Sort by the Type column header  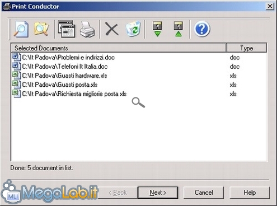[246, 48]
